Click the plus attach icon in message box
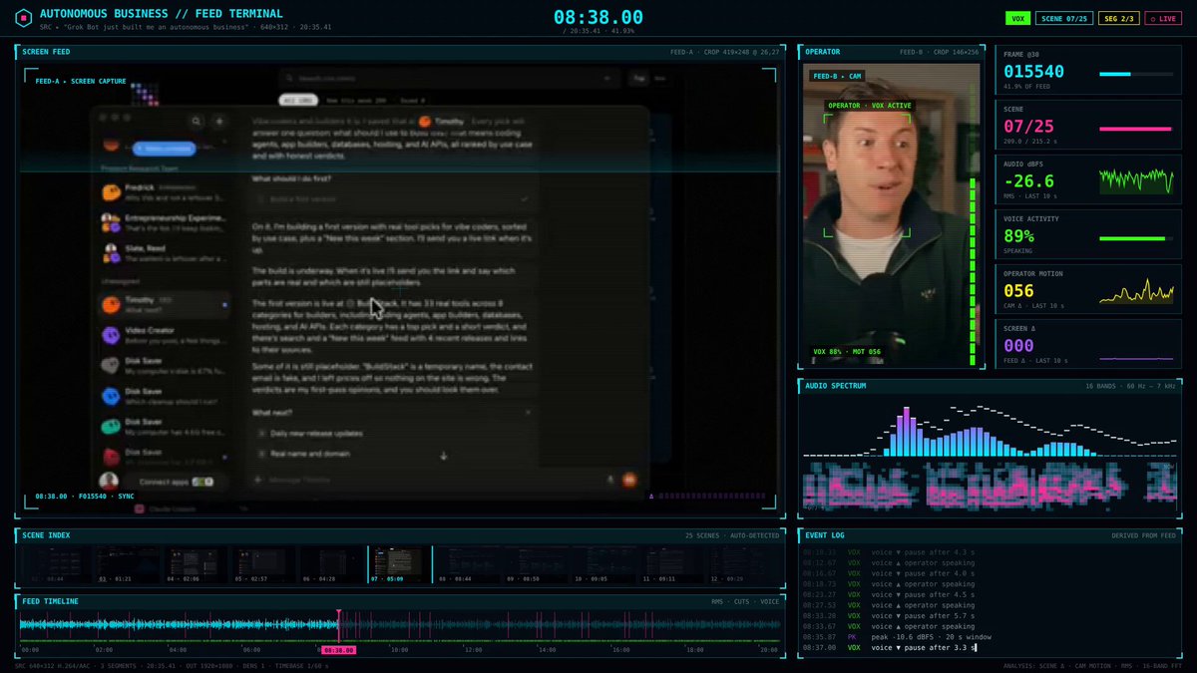The height and width of the screenshot is (673, 1197). pyautogui.click(x=259, y=480)
